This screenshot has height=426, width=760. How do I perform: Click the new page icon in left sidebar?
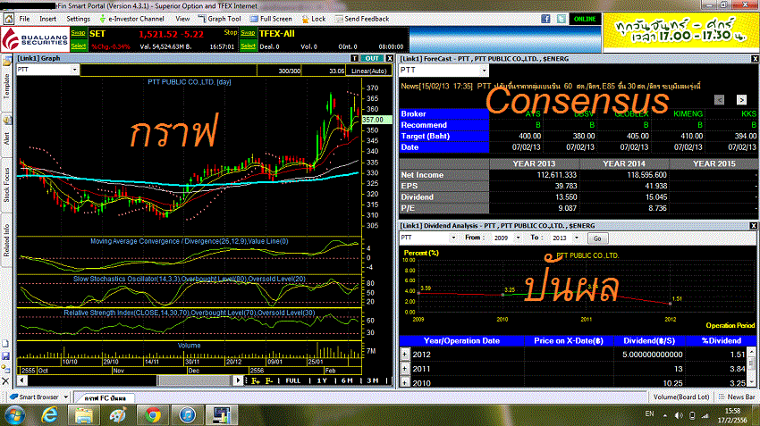6,344
